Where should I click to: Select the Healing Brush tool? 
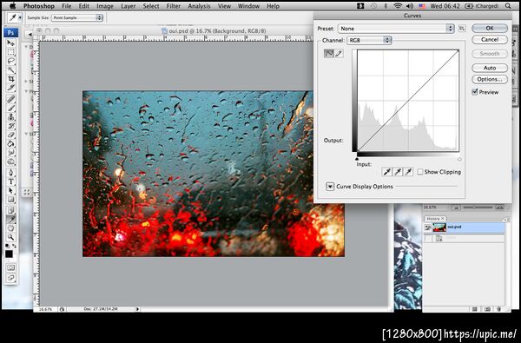pos(10,99)
